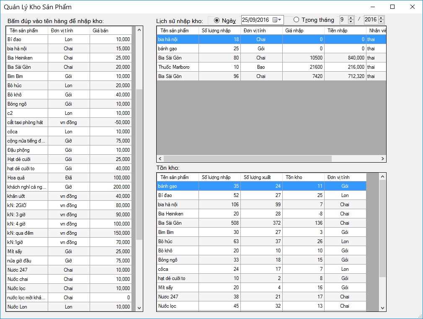Select "Mít sấy" row in the Tồn kho table

tap(261, 288)
